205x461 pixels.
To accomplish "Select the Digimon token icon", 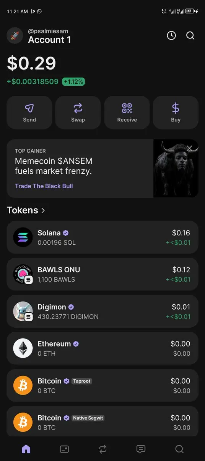I will (x=23, y=311).
